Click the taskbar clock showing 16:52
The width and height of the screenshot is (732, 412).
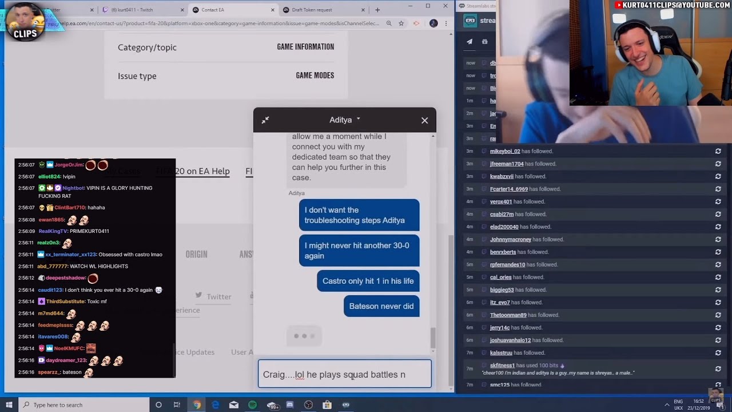tap(699, 405)
